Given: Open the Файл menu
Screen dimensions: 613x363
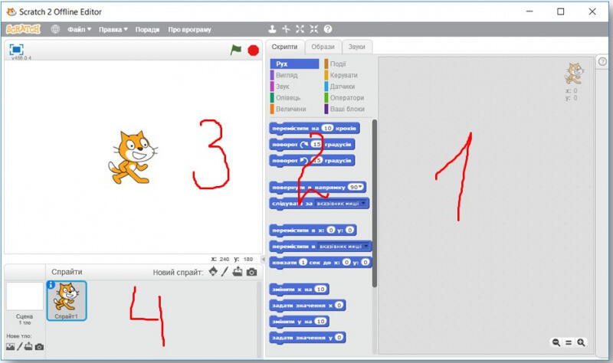Looking at the screenshot, I should (x=79, y=29).
